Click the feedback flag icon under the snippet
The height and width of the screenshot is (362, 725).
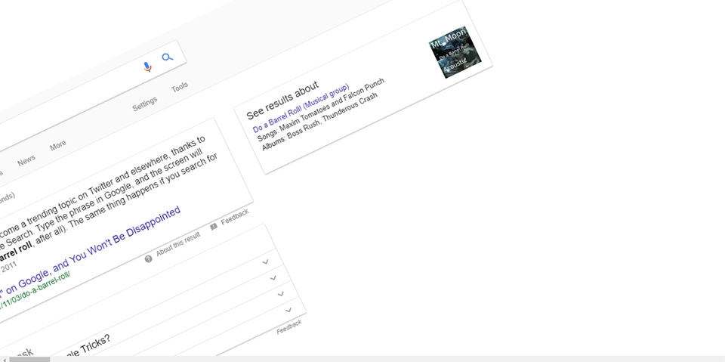tap(214, 227)
